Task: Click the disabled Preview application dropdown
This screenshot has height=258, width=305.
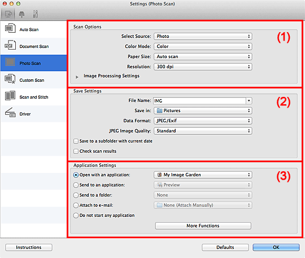Action: [203, 185]
